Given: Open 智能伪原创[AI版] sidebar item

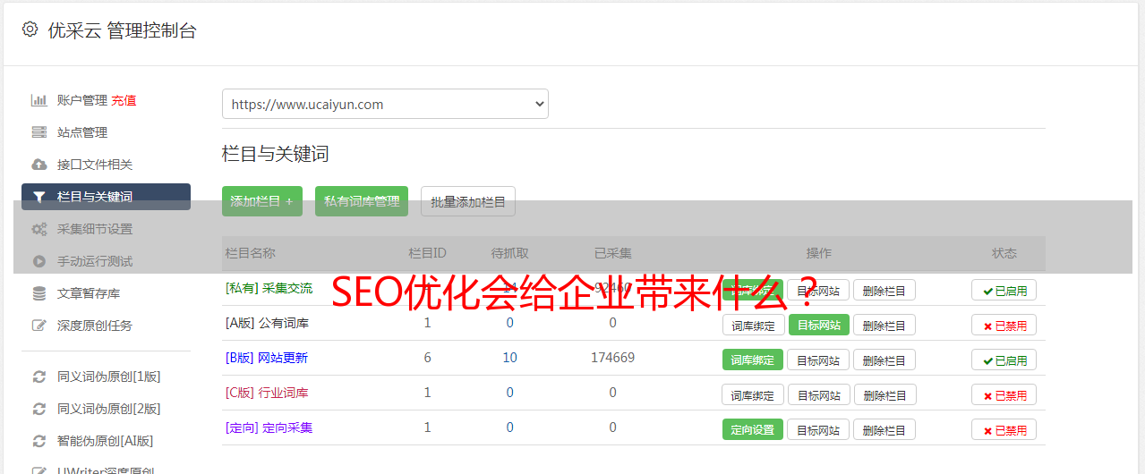Looking at the screenshot, I should 106,441.
